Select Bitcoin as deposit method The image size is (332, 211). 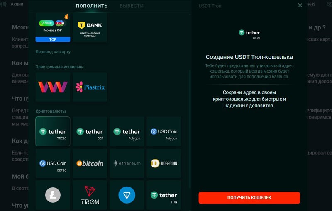(x=90, y=163)
